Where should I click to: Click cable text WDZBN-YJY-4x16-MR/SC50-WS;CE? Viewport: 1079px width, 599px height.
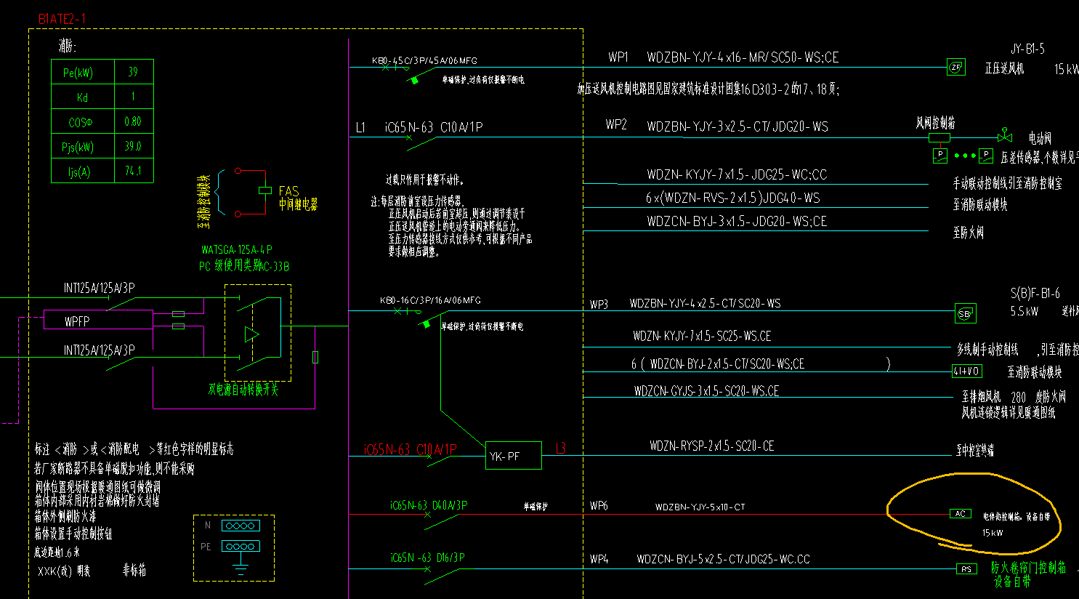click(x=743, y=57)
